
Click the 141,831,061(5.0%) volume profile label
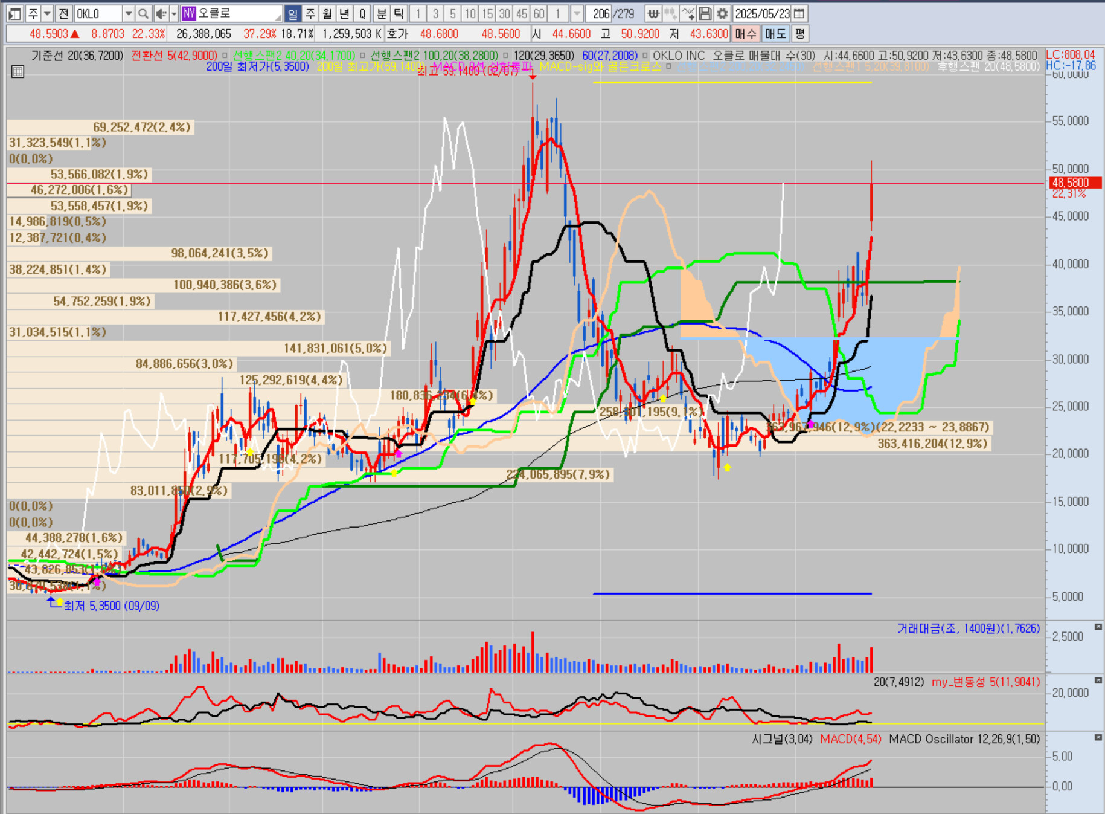335,348
